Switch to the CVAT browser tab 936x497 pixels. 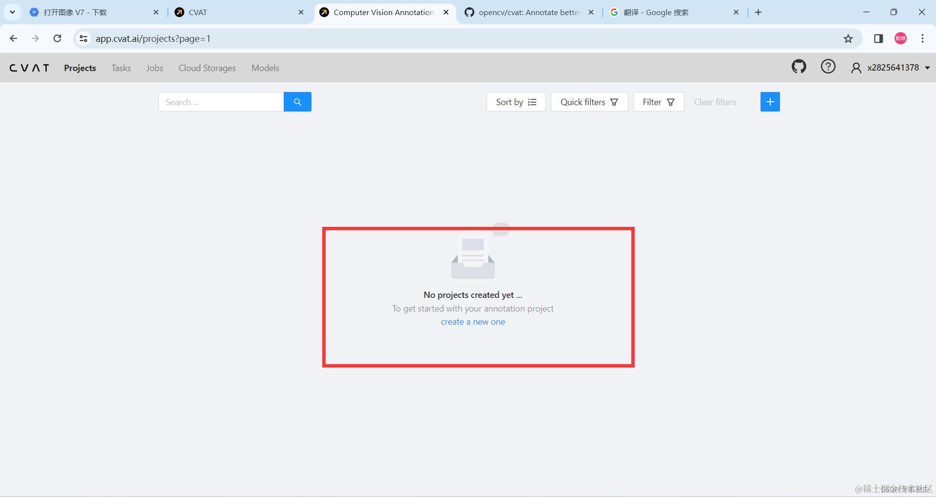tap(239, 12)
